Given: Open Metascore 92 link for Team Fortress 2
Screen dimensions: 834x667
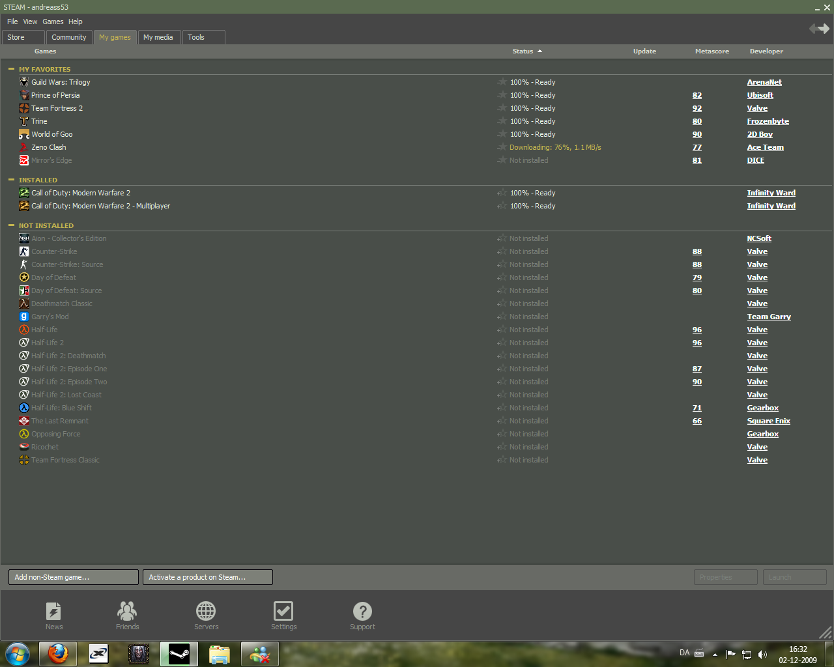Looking at the screenshot, I should [x=697, y=108].
